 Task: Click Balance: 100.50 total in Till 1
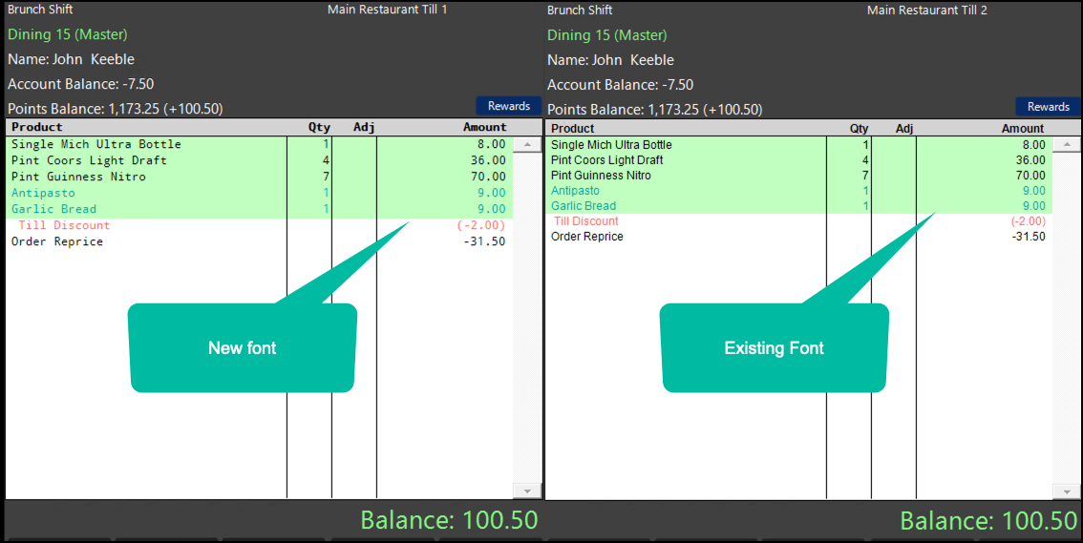click(449, 520)
